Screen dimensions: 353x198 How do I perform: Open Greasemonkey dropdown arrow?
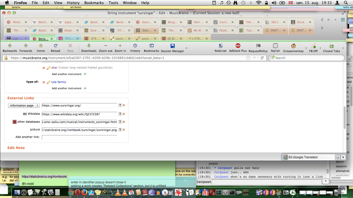point(306,48)
